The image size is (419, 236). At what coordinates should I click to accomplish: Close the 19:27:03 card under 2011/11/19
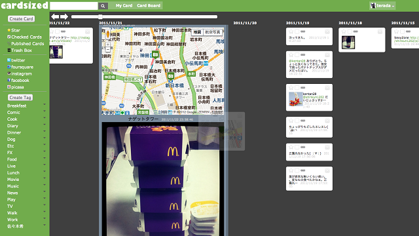(327, 31)
